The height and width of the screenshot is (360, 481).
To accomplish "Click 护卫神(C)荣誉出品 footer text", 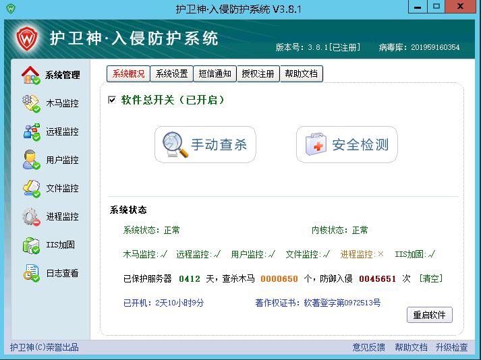I will (44, 347).
